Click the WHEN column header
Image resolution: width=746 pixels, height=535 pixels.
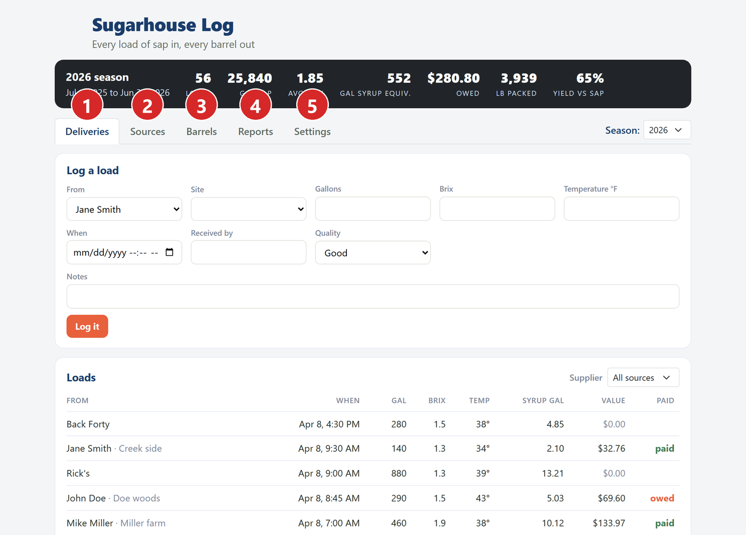[x=348, y=401]
